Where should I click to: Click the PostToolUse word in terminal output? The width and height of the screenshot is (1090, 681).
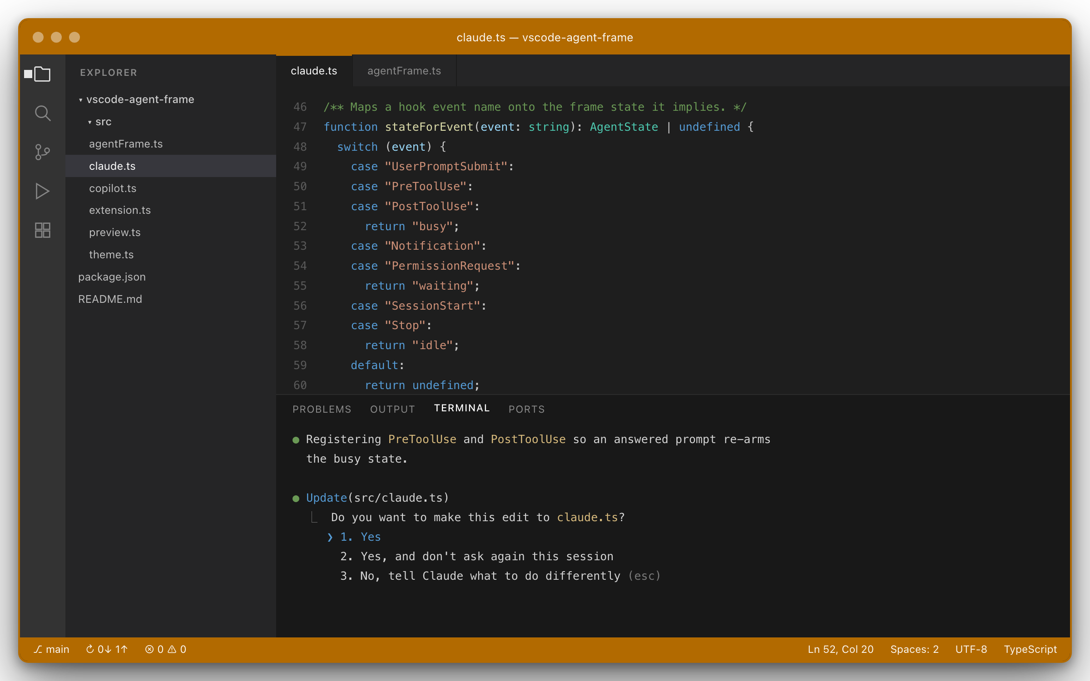[528, 439]
